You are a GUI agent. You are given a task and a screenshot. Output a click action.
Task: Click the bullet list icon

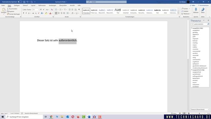(56, 10)
